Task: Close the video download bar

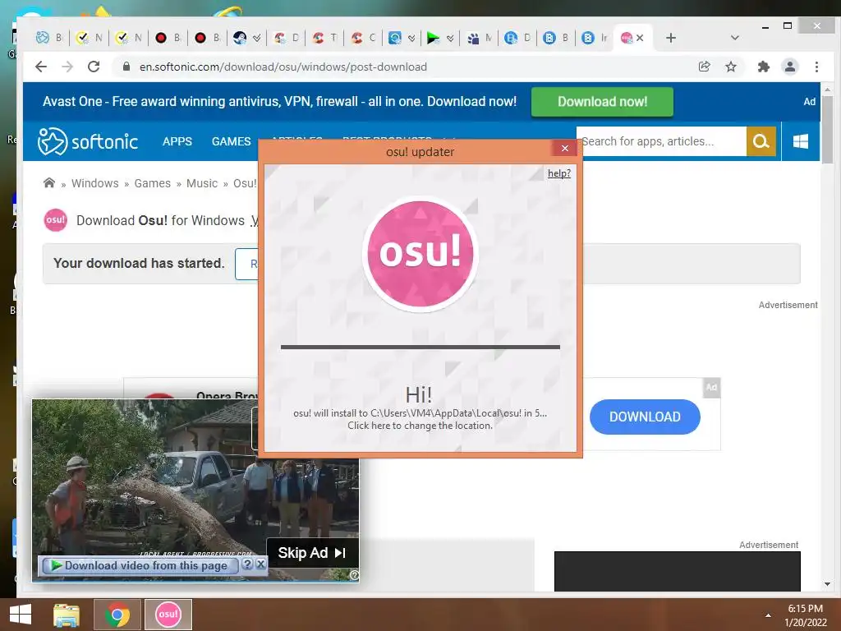Action: point(260,564)
